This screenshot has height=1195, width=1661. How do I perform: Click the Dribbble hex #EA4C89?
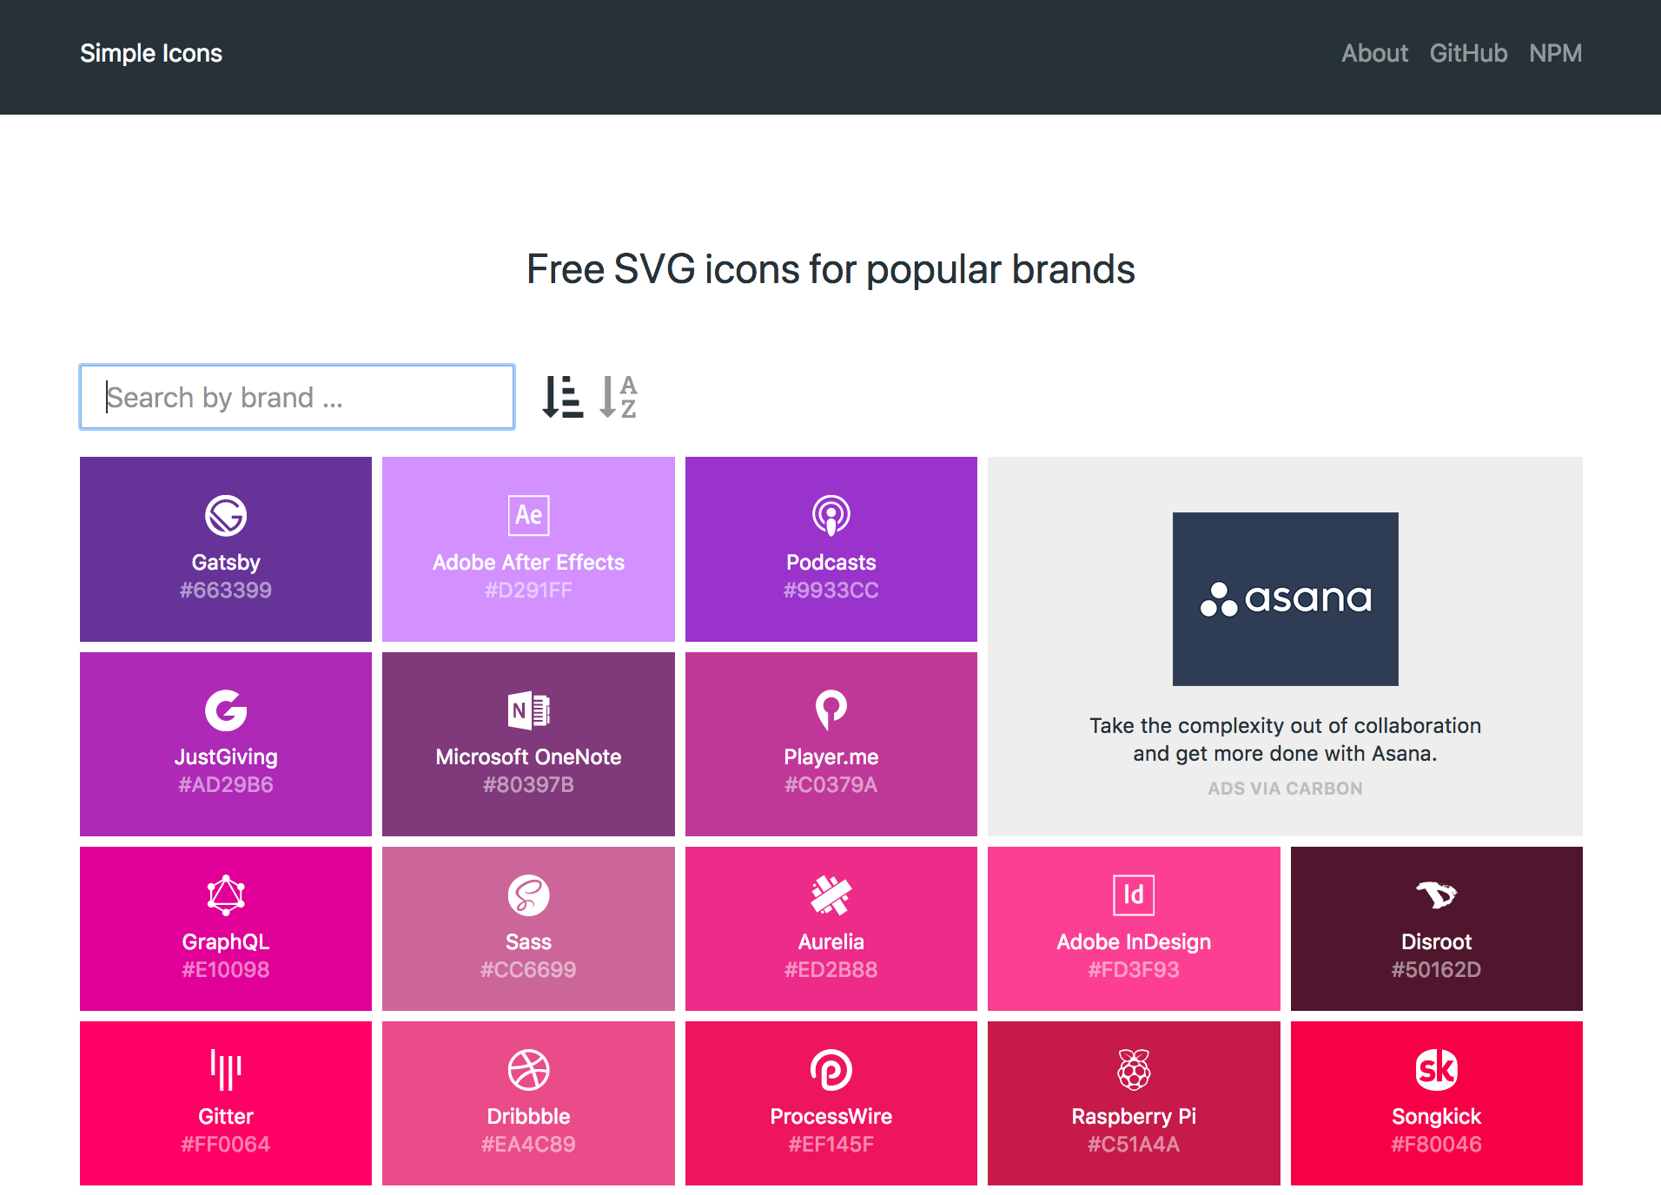tap(528, 1145)
